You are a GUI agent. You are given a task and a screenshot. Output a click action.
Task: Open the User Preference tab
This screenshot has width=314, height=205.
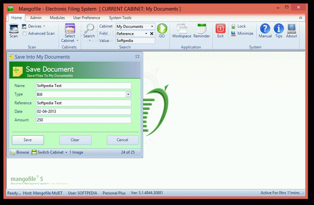86,18
